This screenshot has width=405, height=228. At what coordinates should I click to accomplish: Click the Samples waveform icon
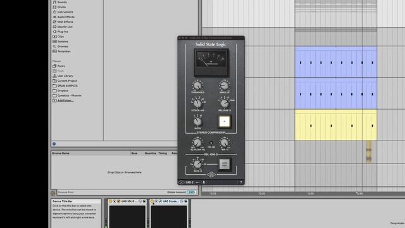[x=54, y=41]
